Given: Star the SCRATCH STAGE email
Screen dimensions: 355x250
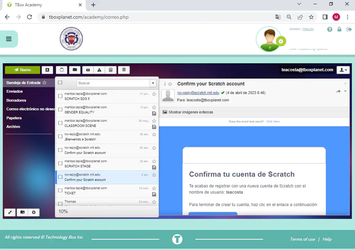Looking at the screenshot, I should point(154,161).
